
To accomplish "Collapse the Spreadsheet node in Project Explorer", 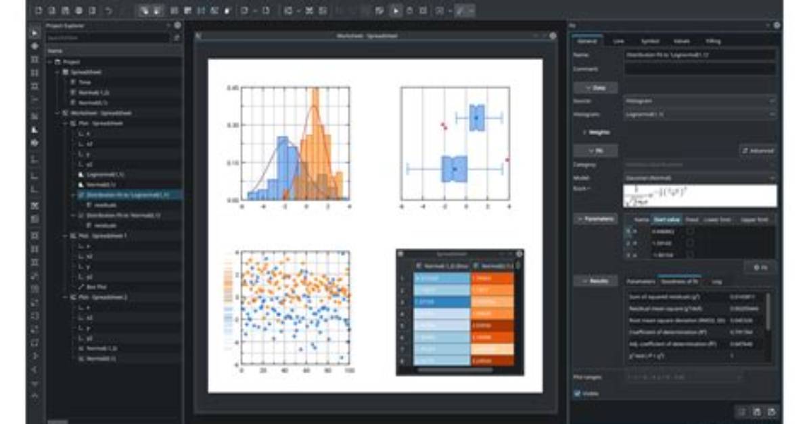I will pyautogui.click(x=57, y=72).
